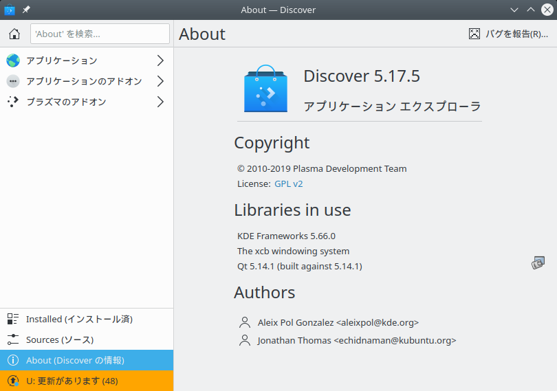Minimize window with down chevron in title bar
This screenshot has height=391, width=557.
pos(514,10)
